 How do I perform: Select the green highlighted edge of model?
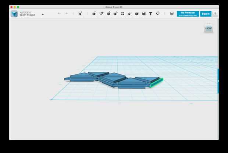coord(157,83)
